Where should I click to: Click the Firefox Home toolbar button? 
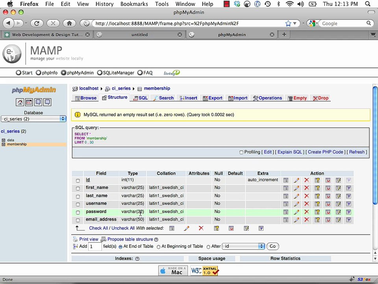69,23
